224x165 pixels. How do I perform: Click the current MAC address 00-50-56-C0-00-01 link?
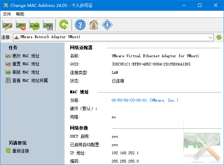145,100
